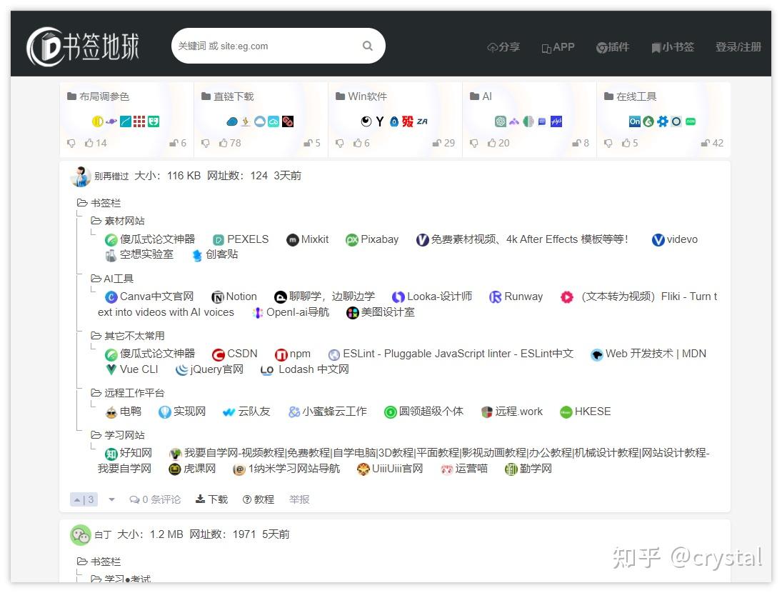Open the Mixkit bookmark icon
782x593 pixels.
(292, 240)
